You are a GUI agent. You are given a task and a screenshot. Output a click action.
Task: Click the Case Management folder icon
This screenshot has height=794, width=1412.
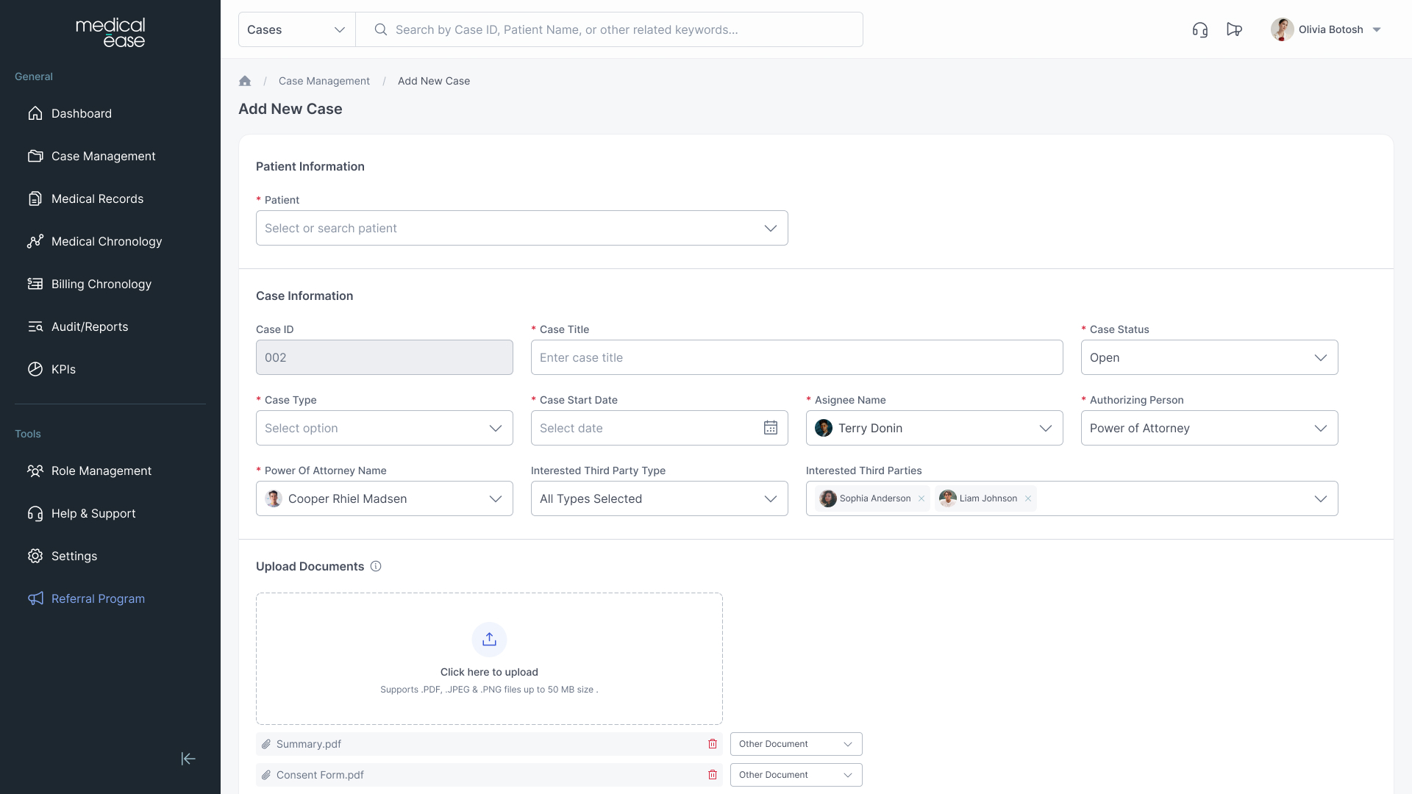(x=35, y=156)
